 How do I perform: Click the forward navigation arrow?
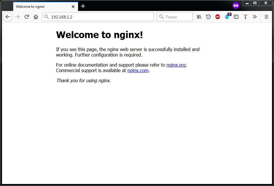(x=17, y=17)
